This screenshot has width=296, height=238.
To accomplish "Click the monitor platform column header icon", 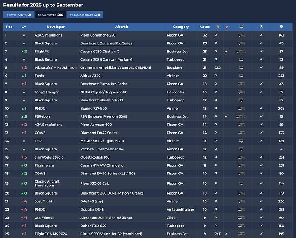I will click(x=241, y=27).
